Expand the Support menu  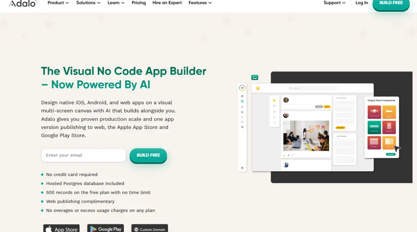pyautogui.click(x=335, y=3)
